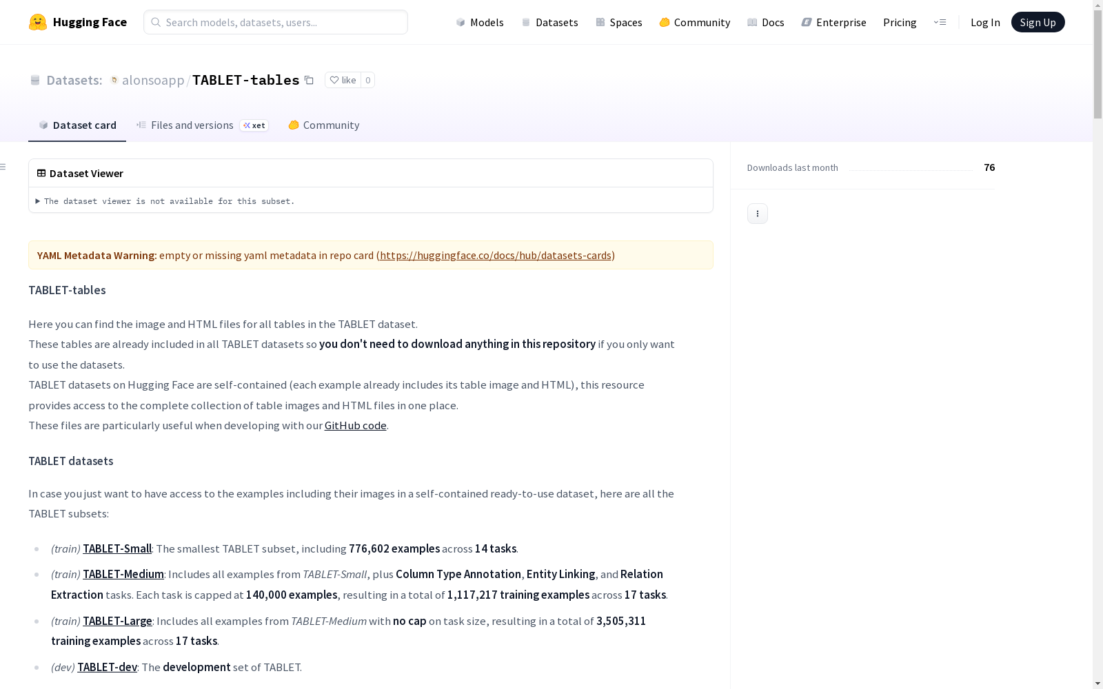This screenshot has width=1103, height=689.
Task: Open the TABLET-Medium dataset link
Action: point(123,574)
